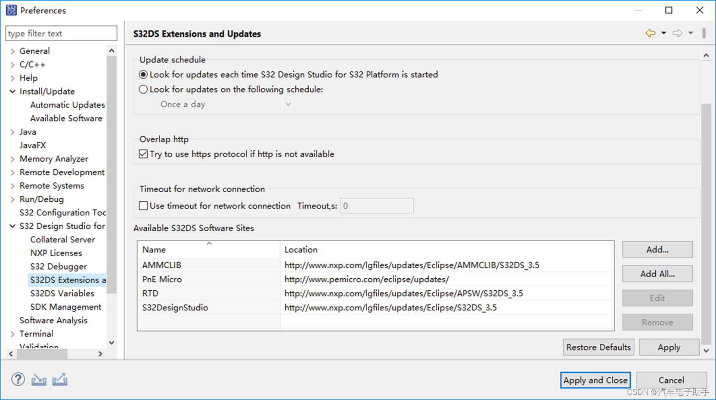716x400 pixels.
Task: Click the forward navigation arrow icon
Action: [x=677, y=33]
